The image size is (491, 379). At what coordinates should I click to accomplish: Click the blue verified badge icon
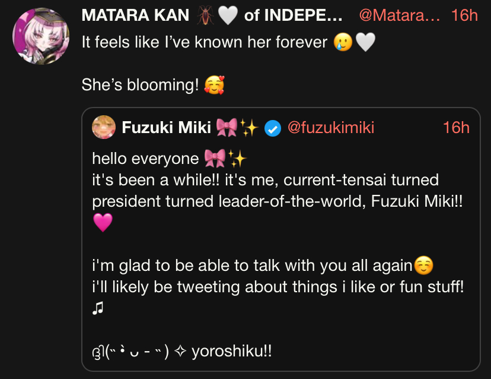[x=272, y=128]
